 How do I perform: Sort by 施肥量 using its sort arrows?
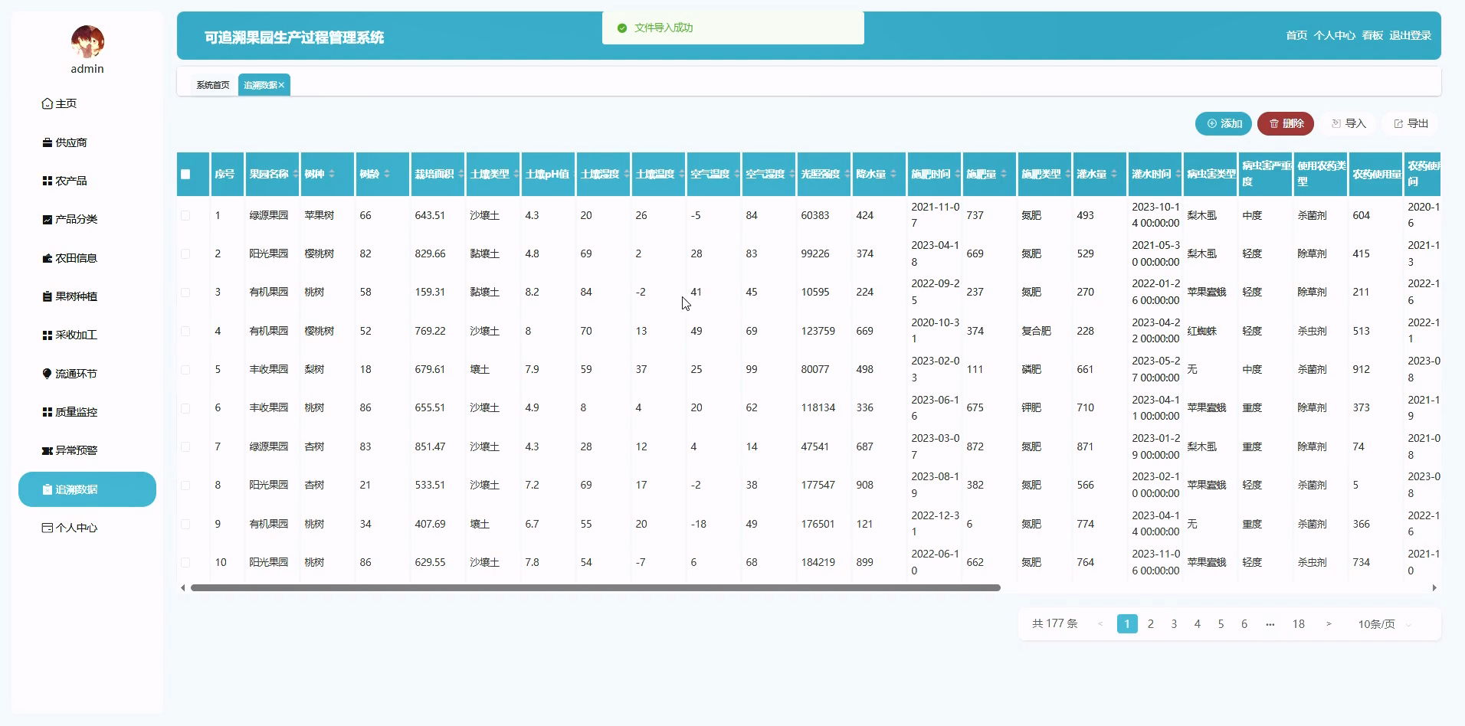(1004, 174)
